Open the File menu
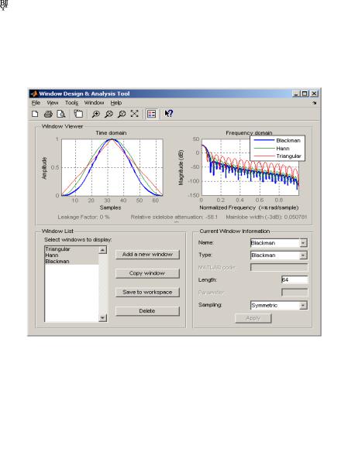The width and height of the screenshot is (348, 466). pos(36,103)
